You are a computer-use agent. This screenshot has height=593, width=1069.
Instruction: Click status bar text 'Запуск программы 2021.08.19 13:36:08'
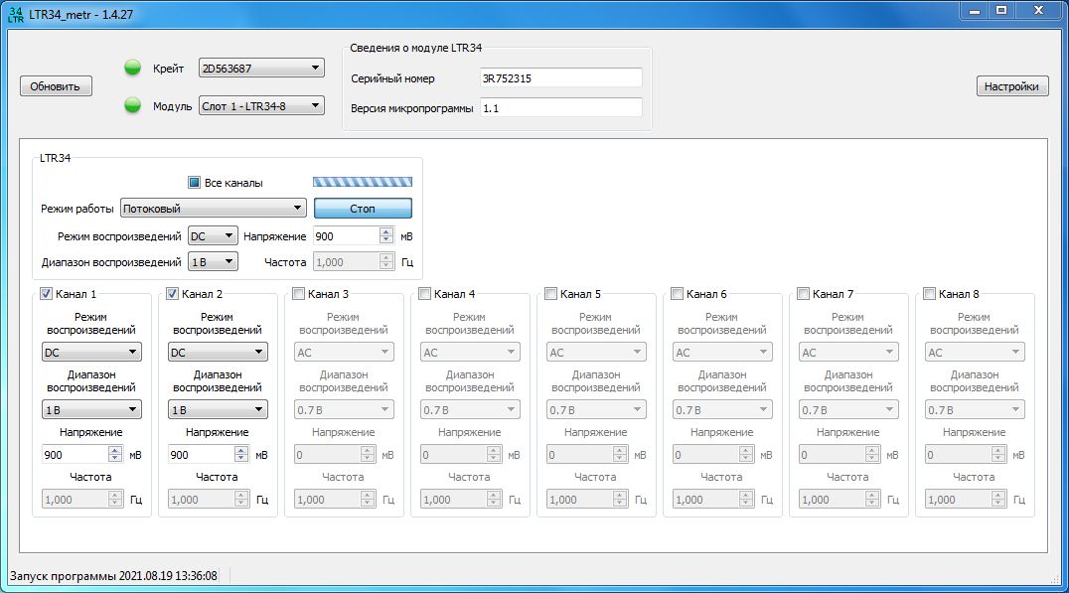pyautogui.click(x=113, y=576)
